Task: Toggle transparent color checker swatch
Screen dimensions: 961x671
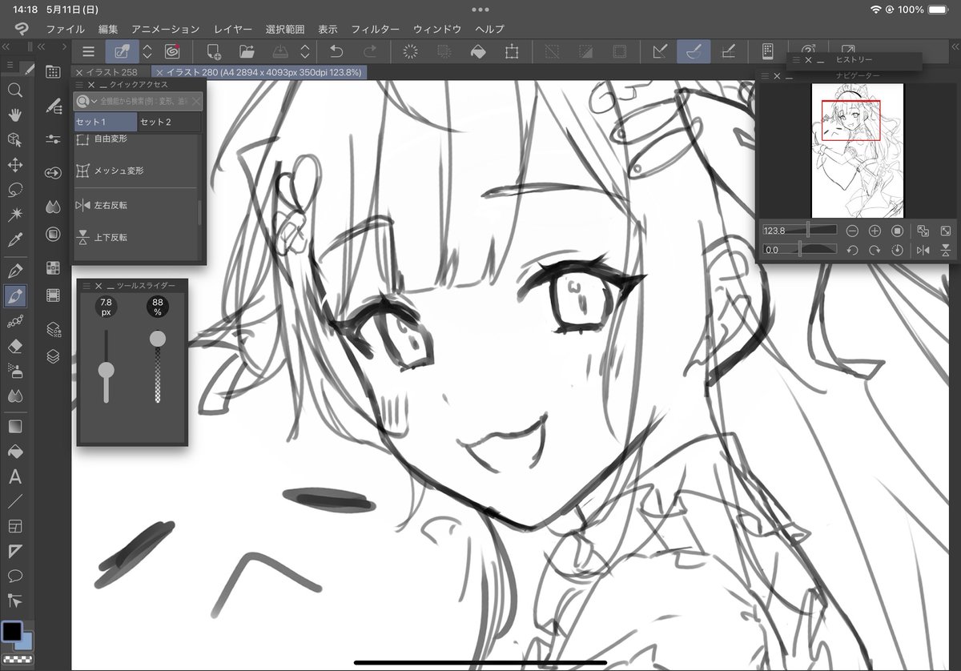Action: [18, 661]
